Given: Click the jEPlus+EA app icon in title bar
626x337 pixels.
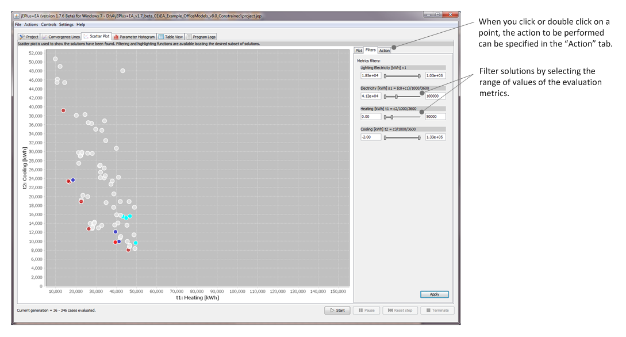Looking at the screenshot, I should 16,16.
